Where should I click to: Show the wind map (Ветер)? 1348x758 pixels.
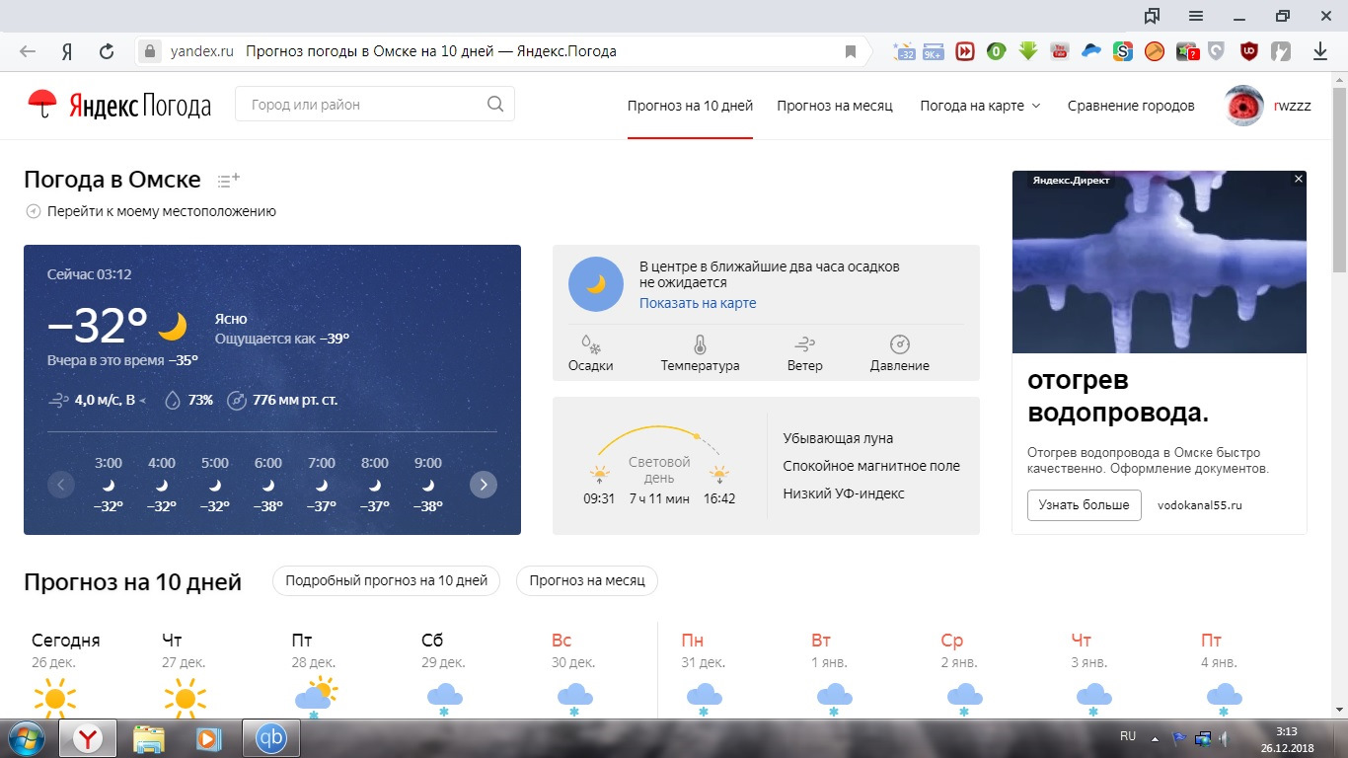804,353
